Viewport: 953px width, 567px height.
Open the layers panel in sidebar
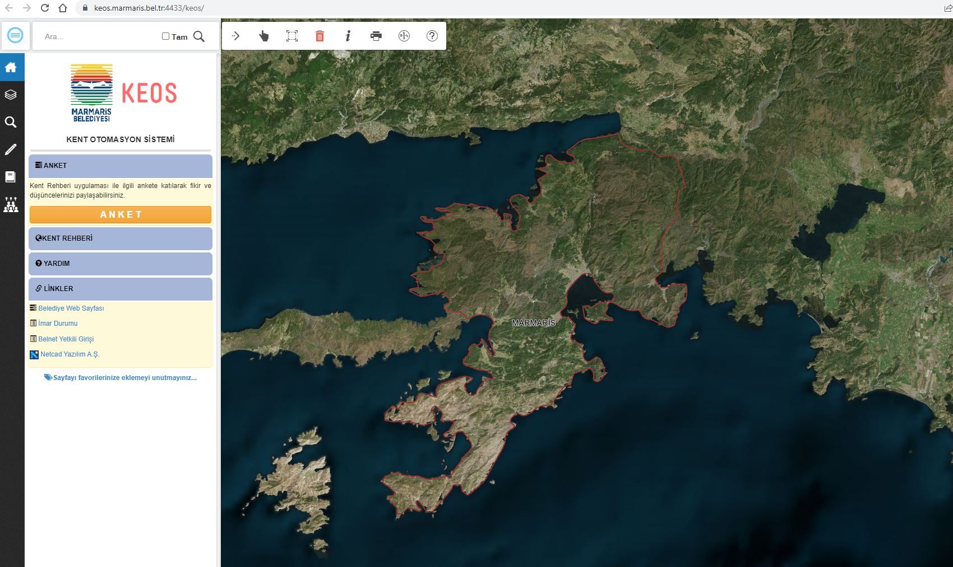coord(11,95)
